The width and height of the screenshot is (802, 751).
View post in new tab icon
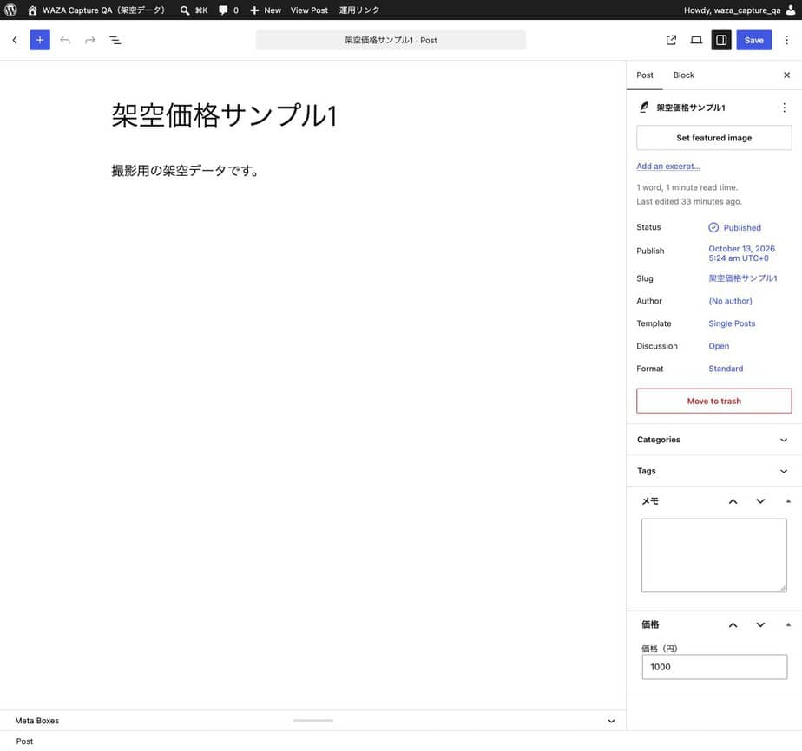click(x=671, y=40)
